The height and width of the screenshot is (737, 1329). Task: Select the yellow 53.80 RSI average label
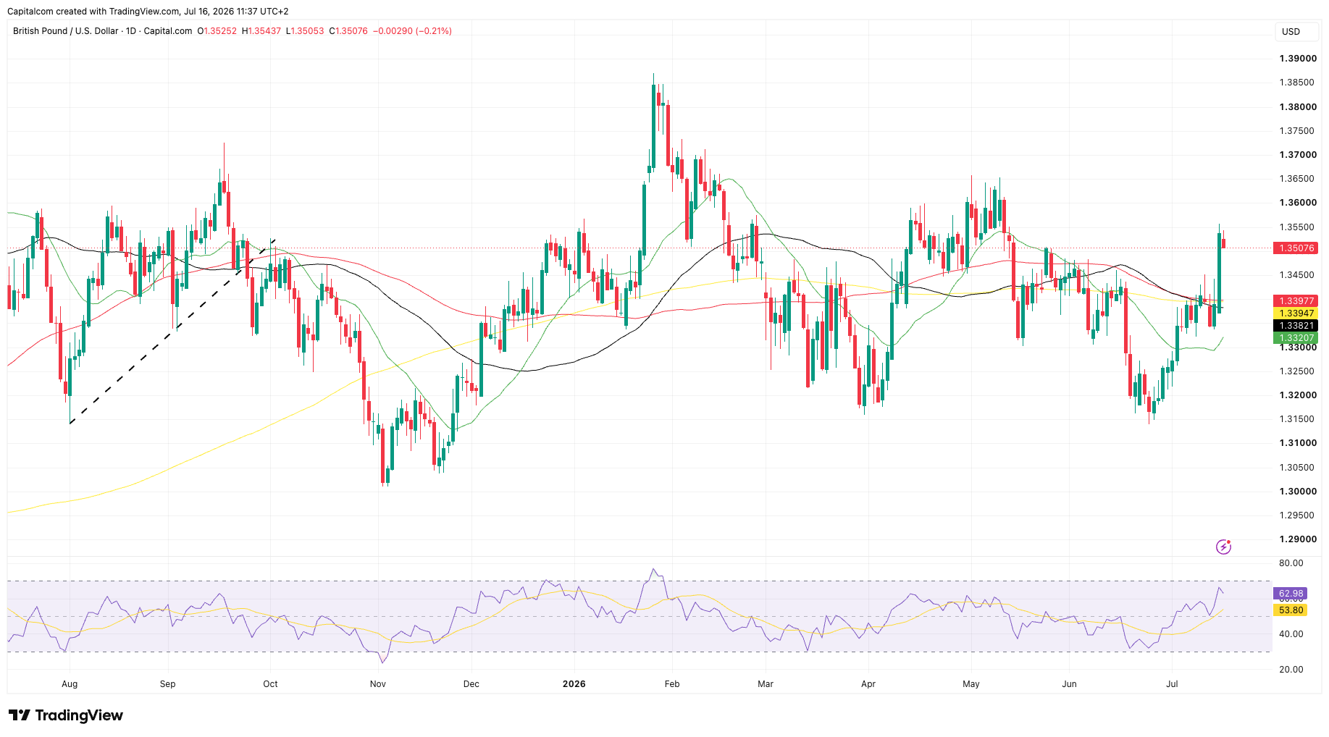pos(1290,610)
